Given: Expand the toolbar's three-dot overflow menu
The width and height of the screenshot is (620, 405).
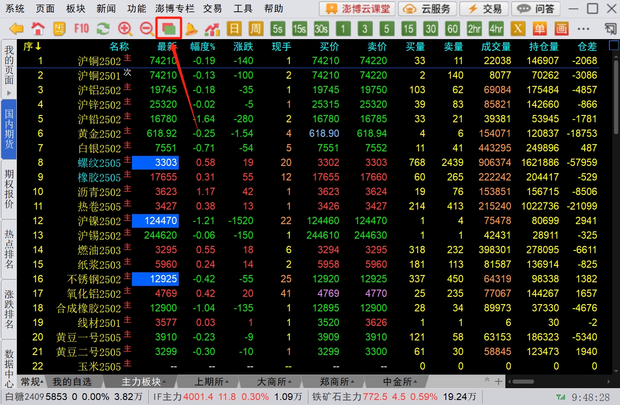Looking at the screenshot, I should tap(583, 29).
